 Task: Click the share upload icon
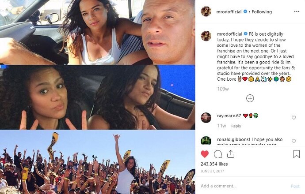[230, 154]
